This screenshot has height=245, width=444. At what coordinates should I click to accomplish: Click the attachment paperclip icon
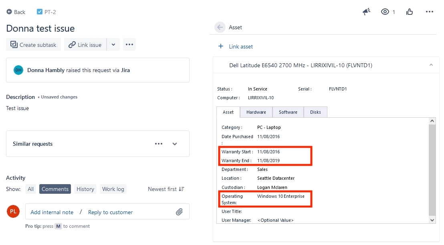point(180,212)
